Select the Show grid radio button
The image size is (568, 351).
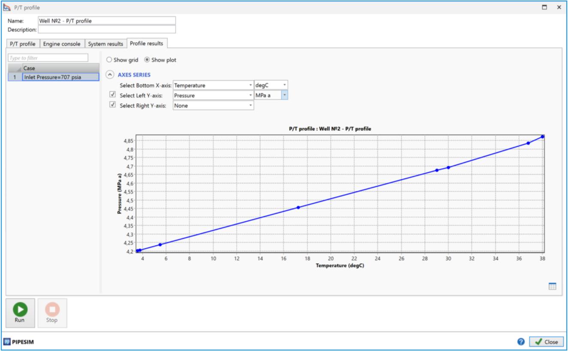tap(109, 60)
